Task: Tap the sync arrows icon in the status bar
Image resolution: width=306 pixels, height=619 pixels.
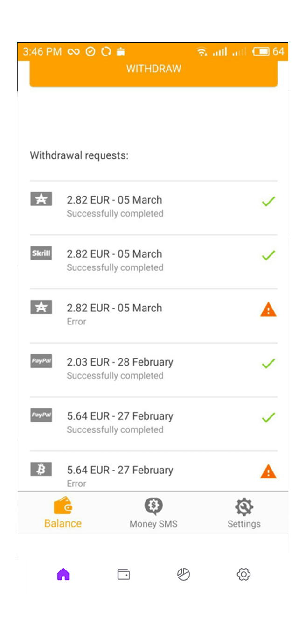Action: 106,52
